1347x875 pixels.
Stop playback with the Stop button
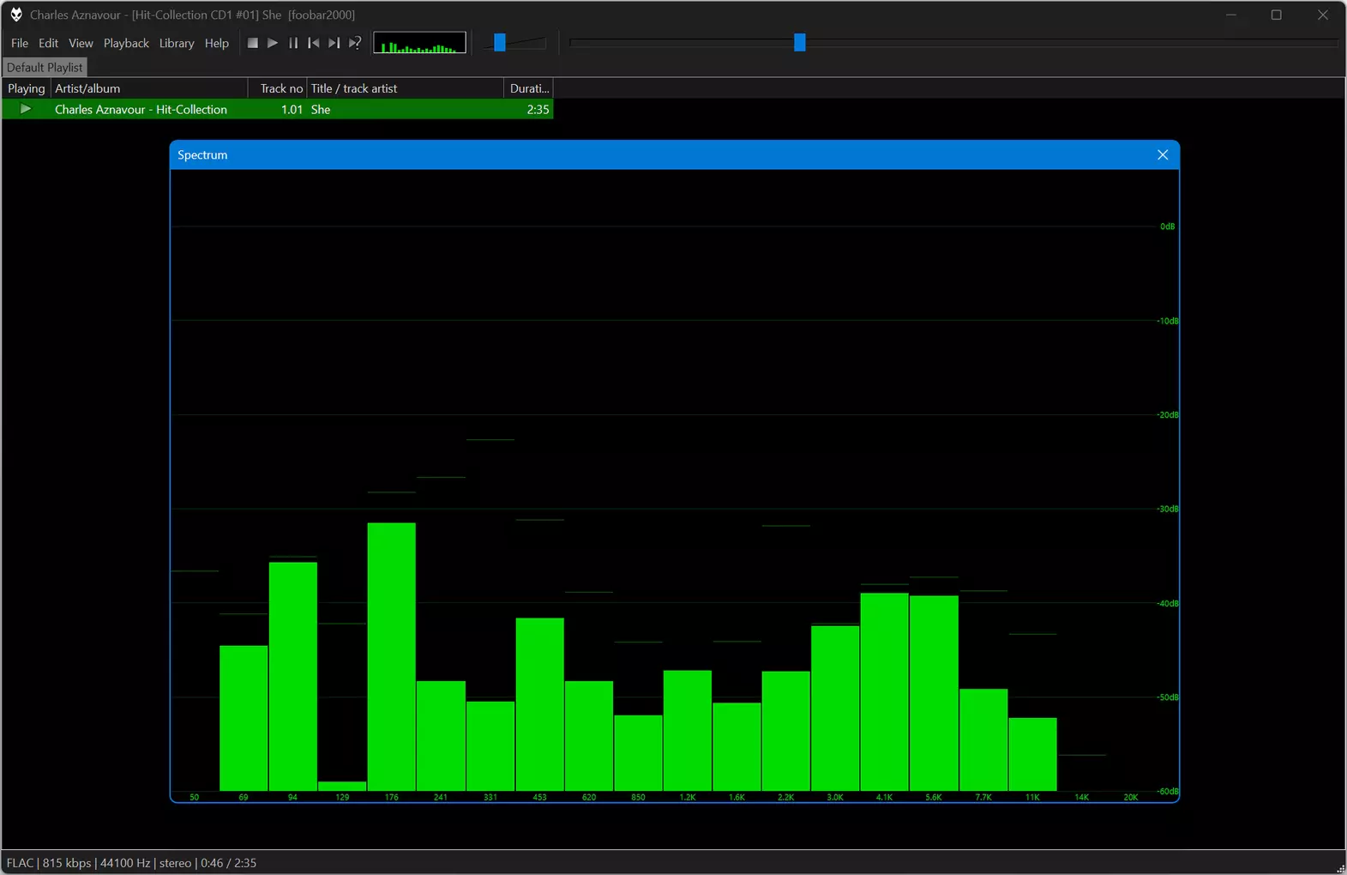[x=252, y=43]
